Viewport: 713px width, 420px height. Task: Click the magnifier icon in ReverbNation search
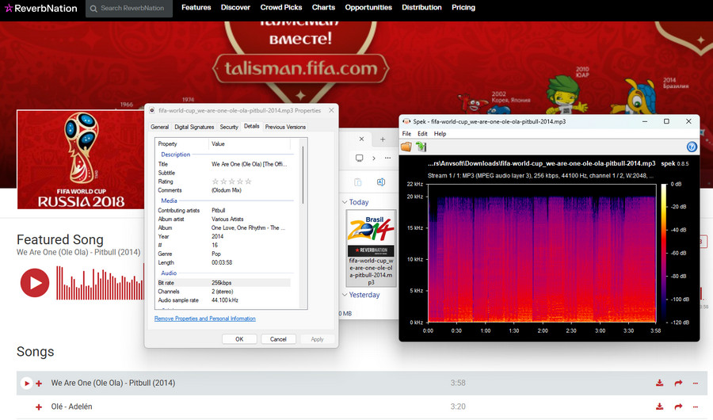tap(93, 9)
